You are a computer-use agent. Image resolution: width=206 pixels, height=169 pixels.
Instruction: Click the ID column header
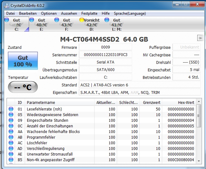coord(20,102)
